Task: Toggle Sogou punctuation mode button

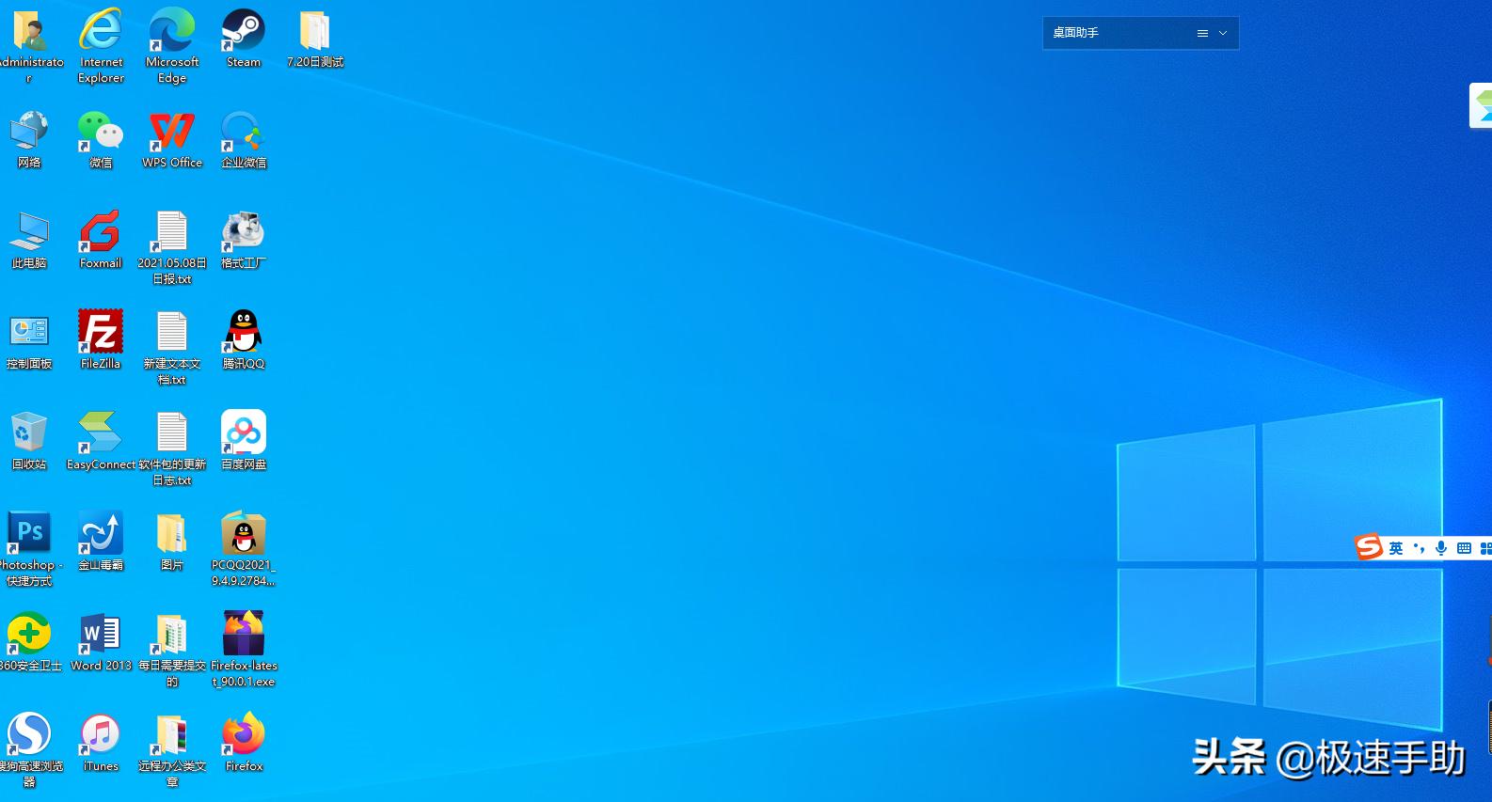Action: pos(1419,548)
